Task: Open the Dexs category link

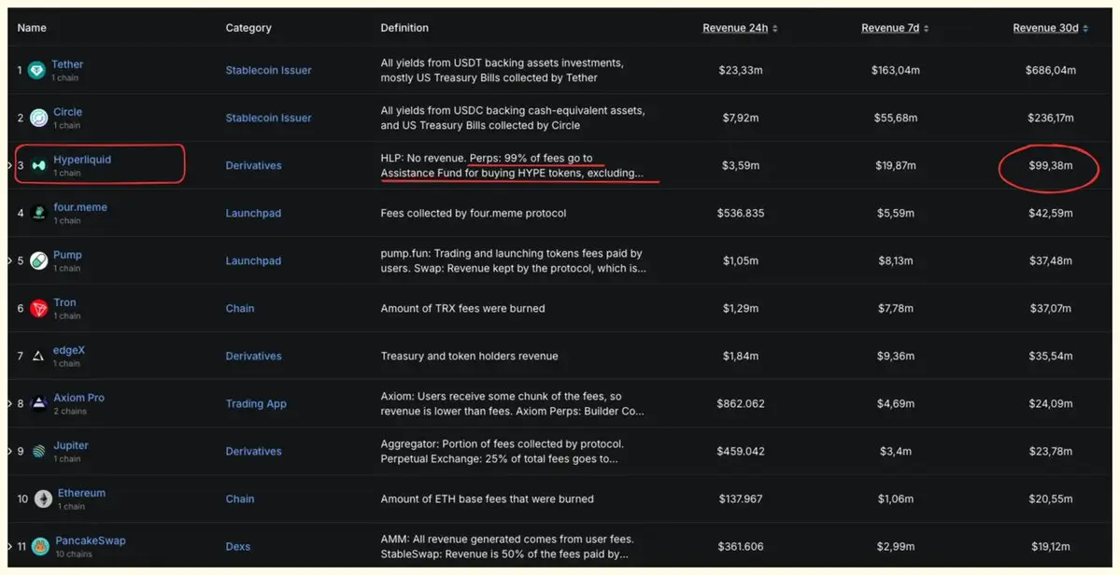Action: [x=238, y=546]
